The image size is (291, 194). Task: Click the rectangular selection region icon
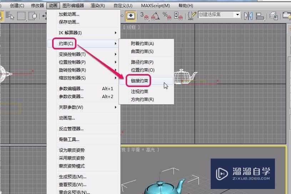[21, 16]
